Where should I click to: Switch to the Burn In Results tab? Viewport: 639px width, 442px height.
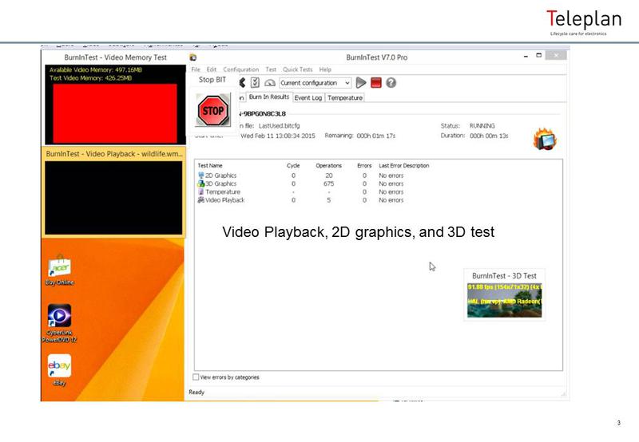tap(268, 97)
